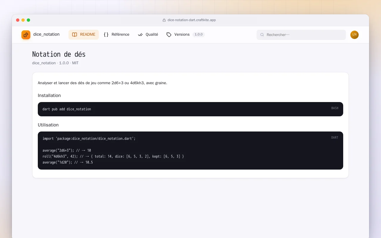Click the DART language label
The width and height of the screenshot is (381, 238).
(335, 138)
